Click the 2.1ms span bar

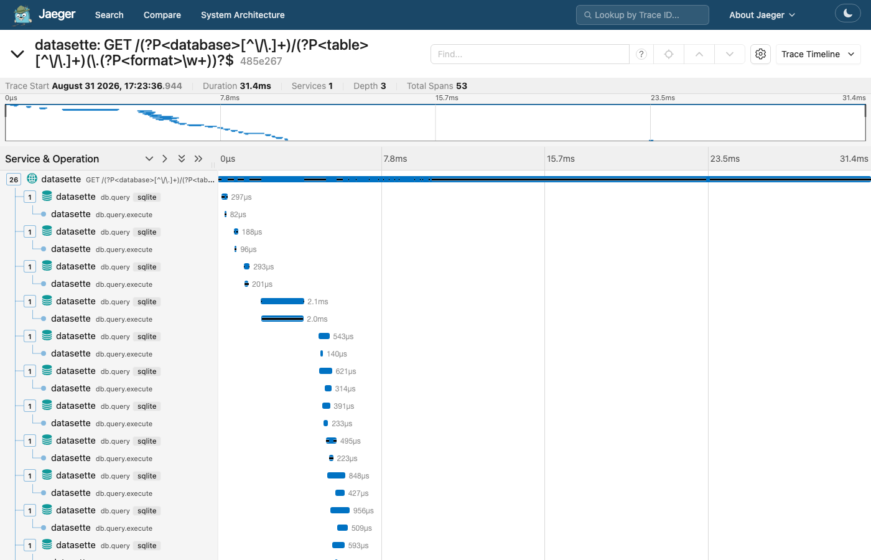click(x=282, y=301)
